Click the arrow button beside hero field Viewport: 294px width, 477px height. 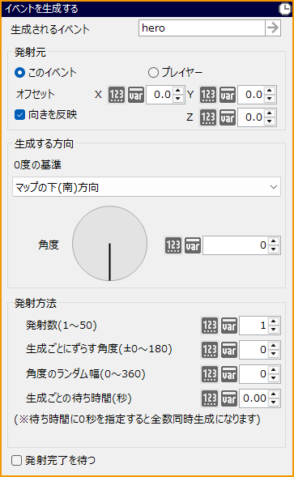pyautogui.click(x=273, y=28)
